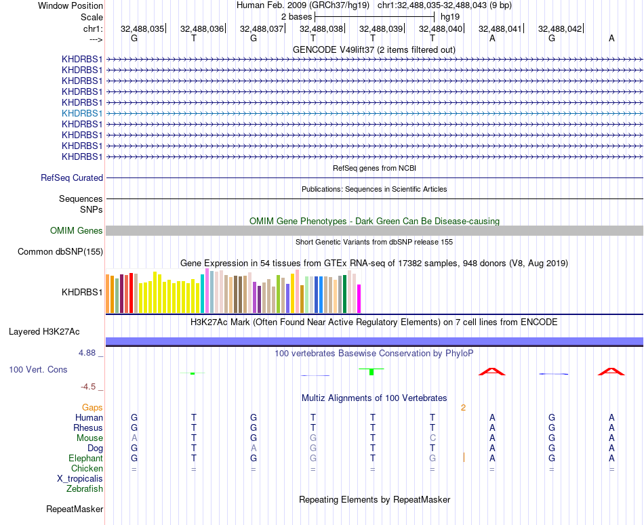Click the orange gap bar in Elephant row

click(464, 457)
